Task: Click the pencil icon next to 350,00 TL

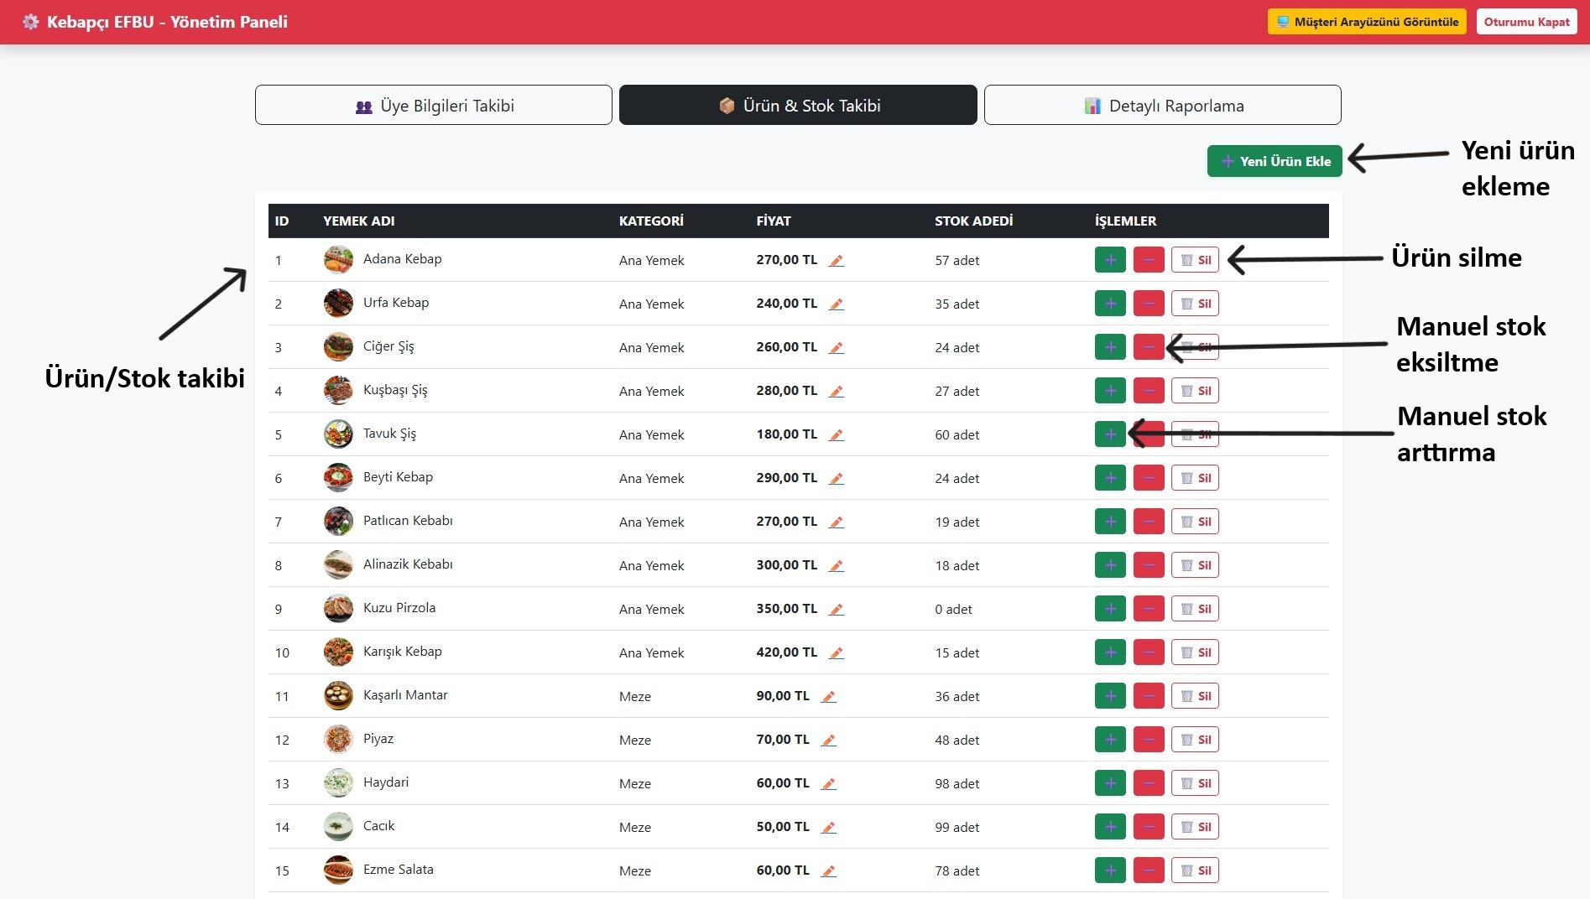Action: pos(836,609)
